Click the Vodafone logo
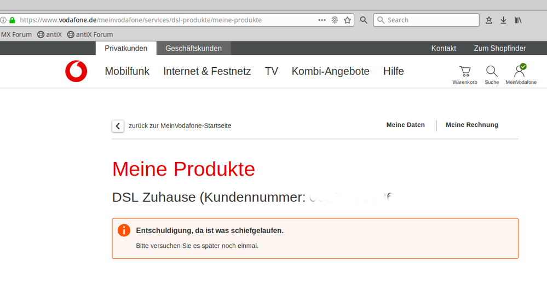The image size is (547, 302). point(76,71)
